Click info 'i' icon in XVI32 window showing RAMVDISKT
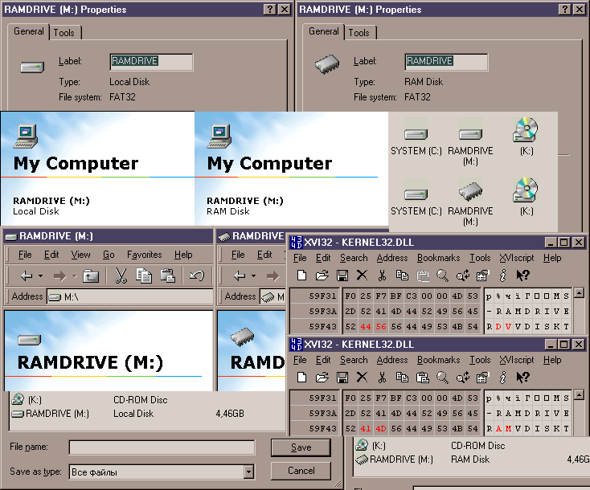 point(502,378)
